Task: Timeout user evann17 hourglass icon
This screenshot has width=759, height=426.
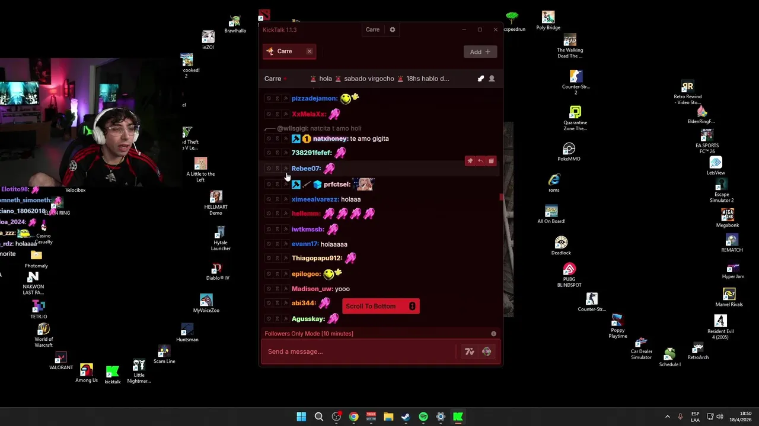Action: pyautogui.click(x=277, y=244)
